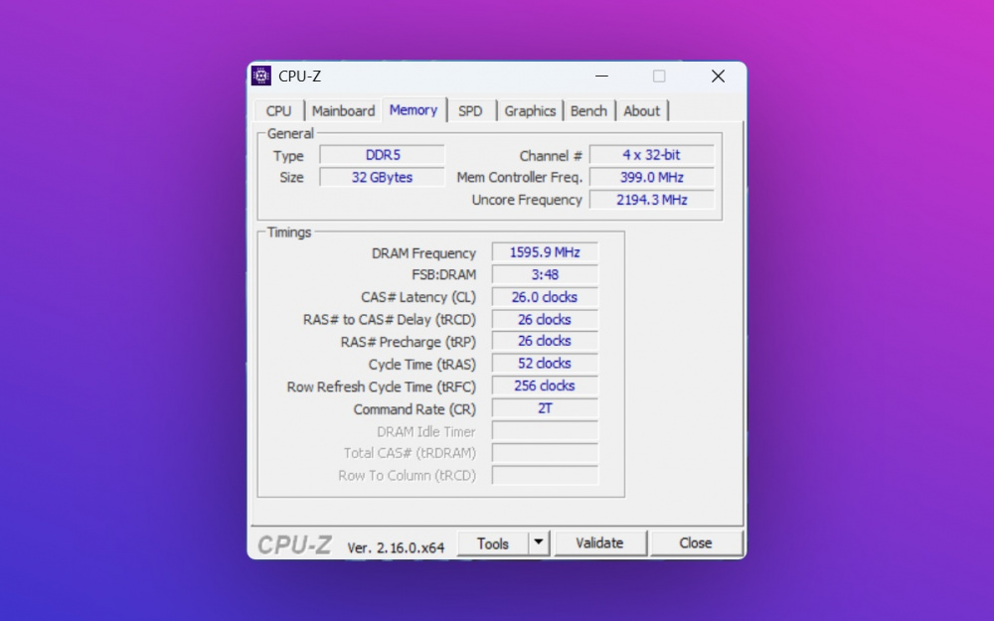The height and width of the screenshot is (621, 994).
Task: Close the CPU-Z window with X
Action: (x=718, y=77)
